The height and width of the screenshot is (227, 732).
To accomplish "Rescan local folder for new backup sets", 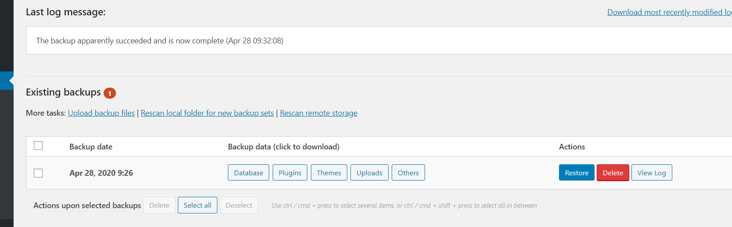I will 207,113.
